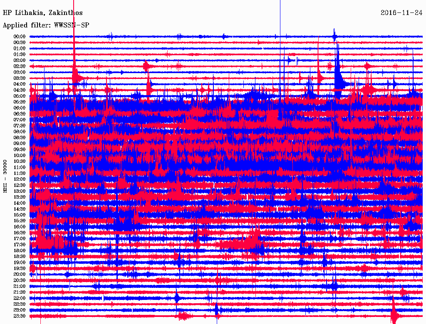Viewport: 426px width, 324px height.
Task: Select the 18:00 time label
Action: point(20,251)
